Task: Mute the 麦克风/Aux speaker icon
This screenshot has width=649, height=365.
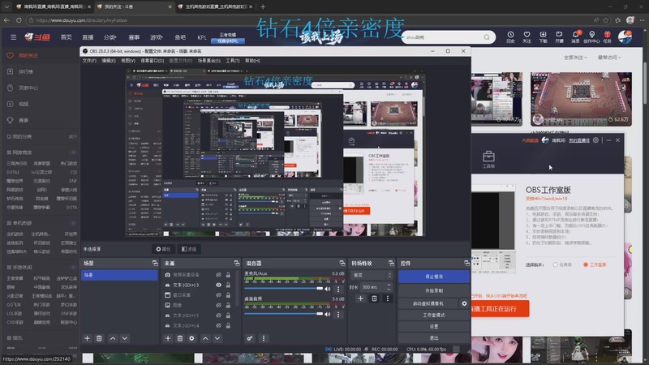Action: (x=328, y=289)
